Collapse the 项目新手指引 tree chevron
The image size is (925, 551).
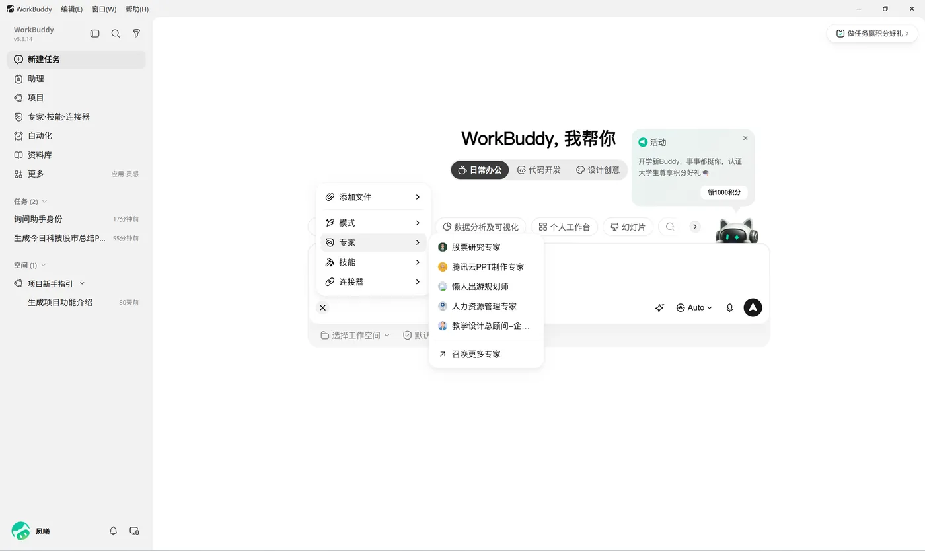tap(82, 283)
